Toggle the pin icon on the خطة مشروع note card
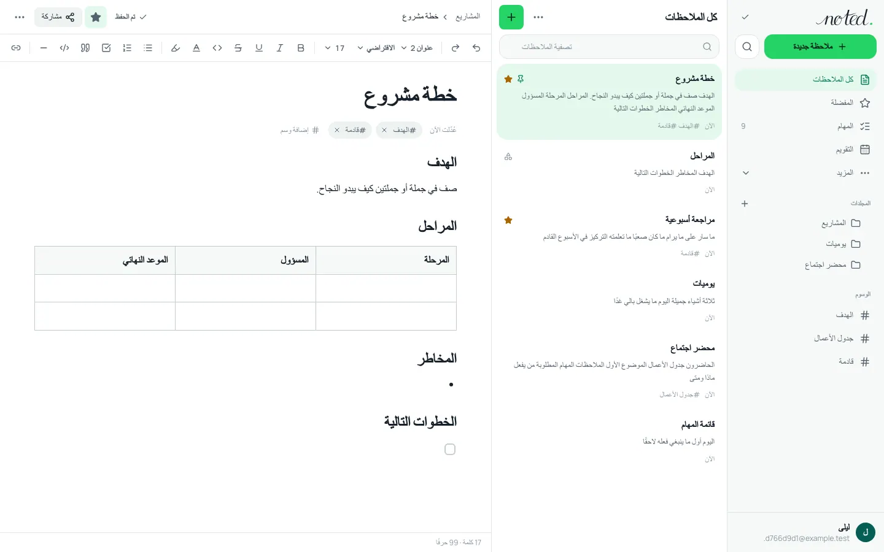The width and height of the screenshot is (884, 552). [x=521, y=79]
